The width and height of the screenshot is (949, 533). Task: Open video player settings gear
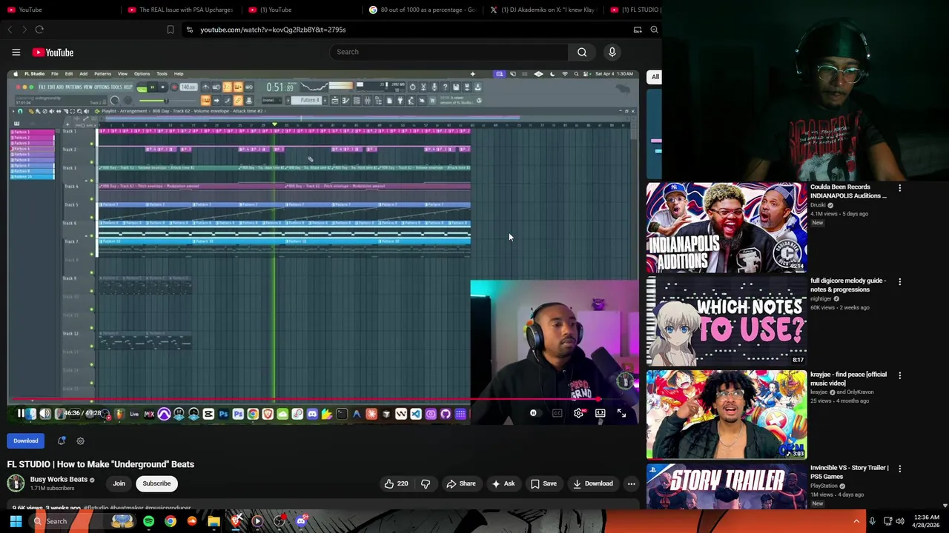[x=578, y=413]
